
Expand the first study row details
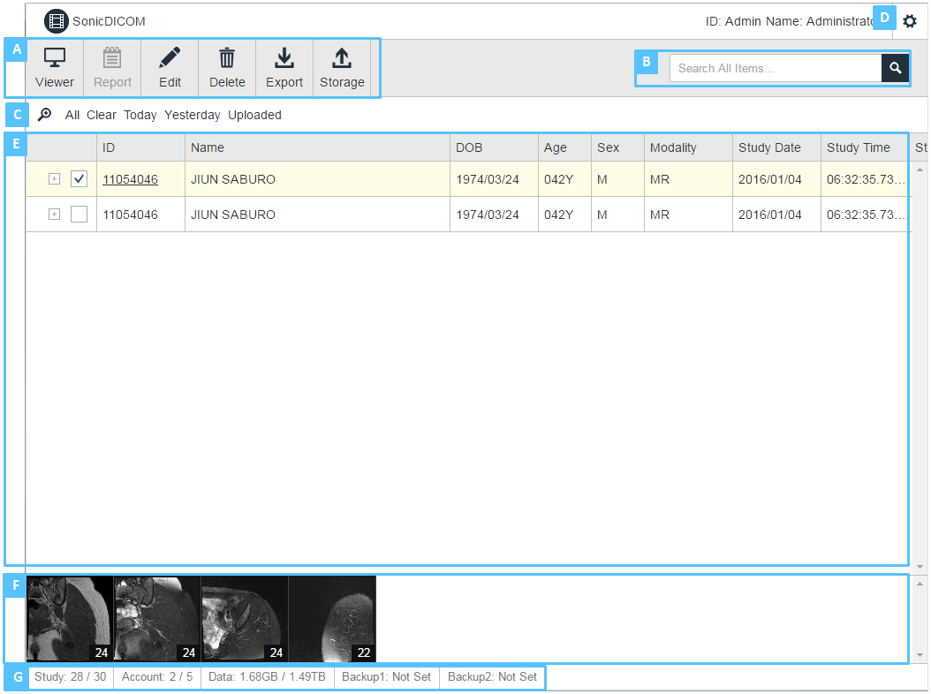(x=54, y=178)
